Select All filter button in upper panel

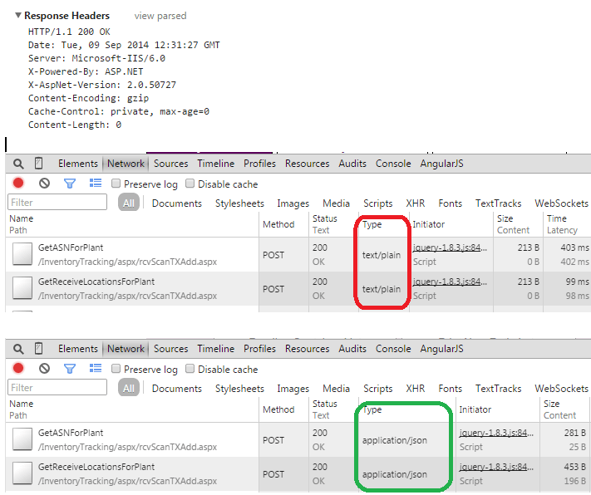[x=129, y=203]
